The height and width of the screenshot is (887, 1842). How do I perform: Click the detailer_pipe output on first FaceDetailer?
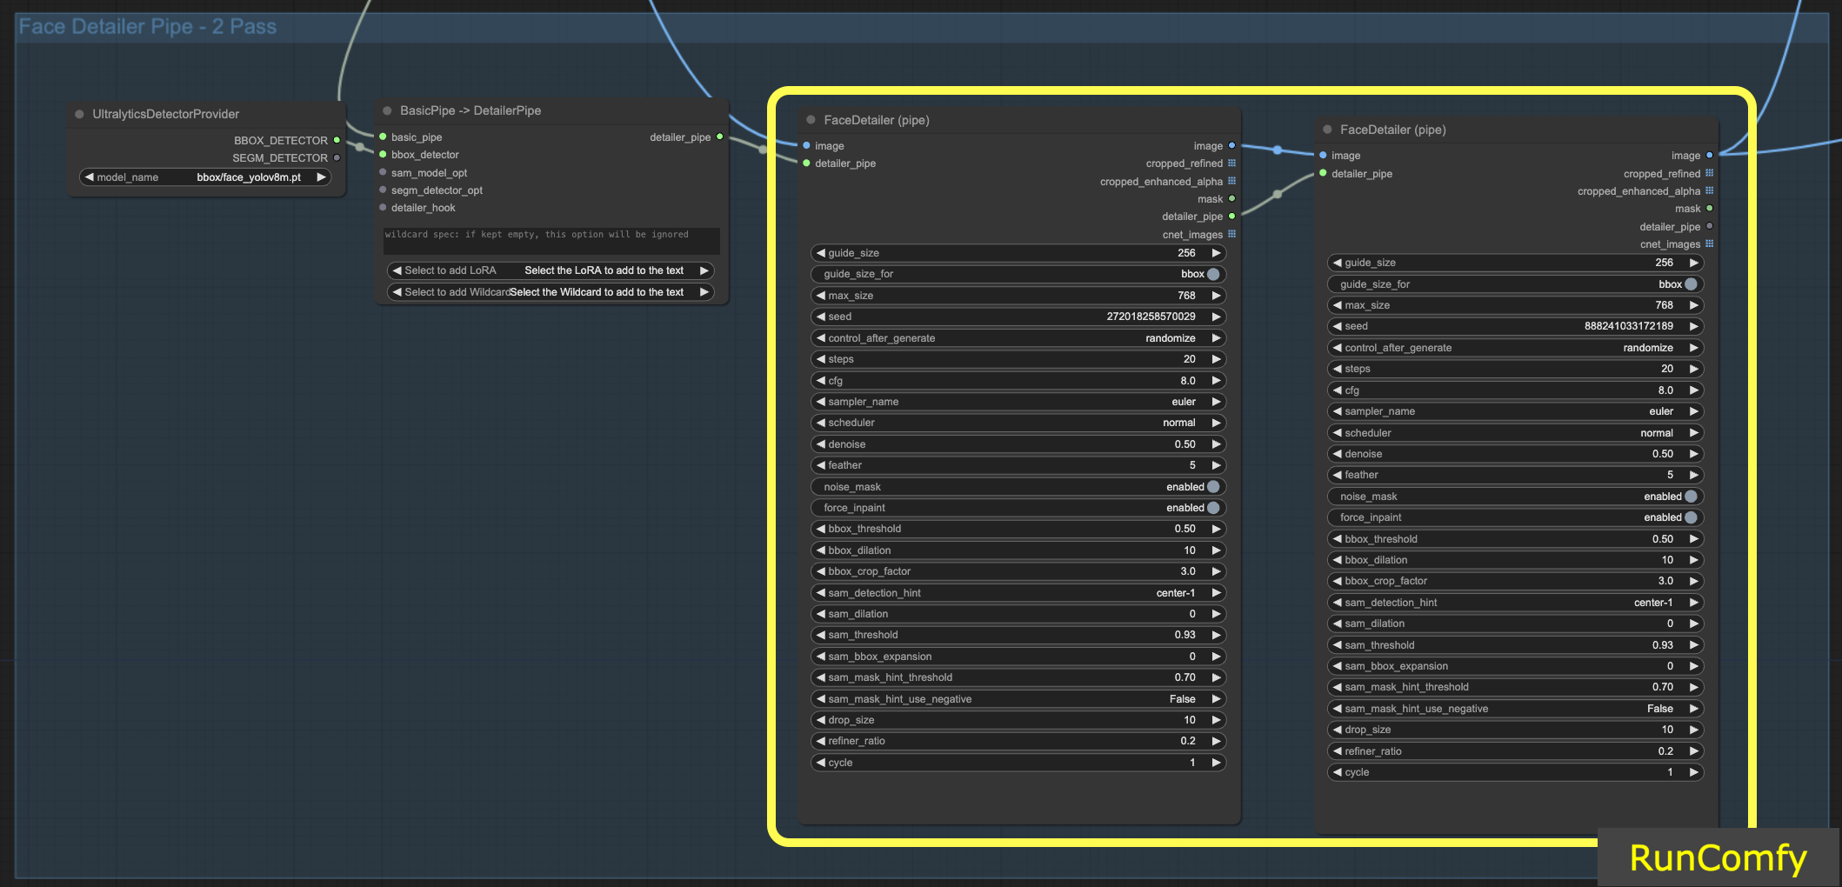tap(1233, 216)
